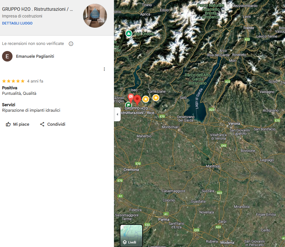Open DETTAGLI LUOGO link

17,23
